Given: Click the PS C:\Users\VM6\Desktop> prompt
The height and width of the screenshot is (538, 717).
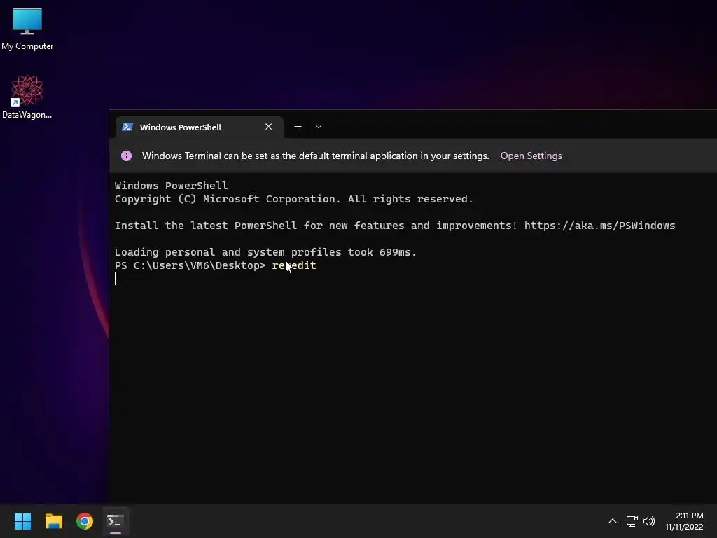Looking at the screenshot, I should (x=190, y=265).
